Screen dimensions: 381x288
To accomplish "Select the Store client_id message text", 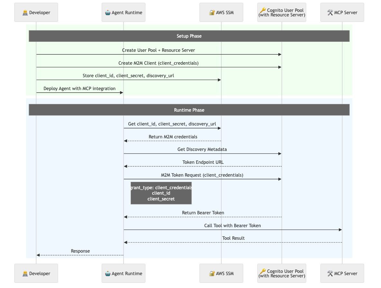I will click(128, 76).
